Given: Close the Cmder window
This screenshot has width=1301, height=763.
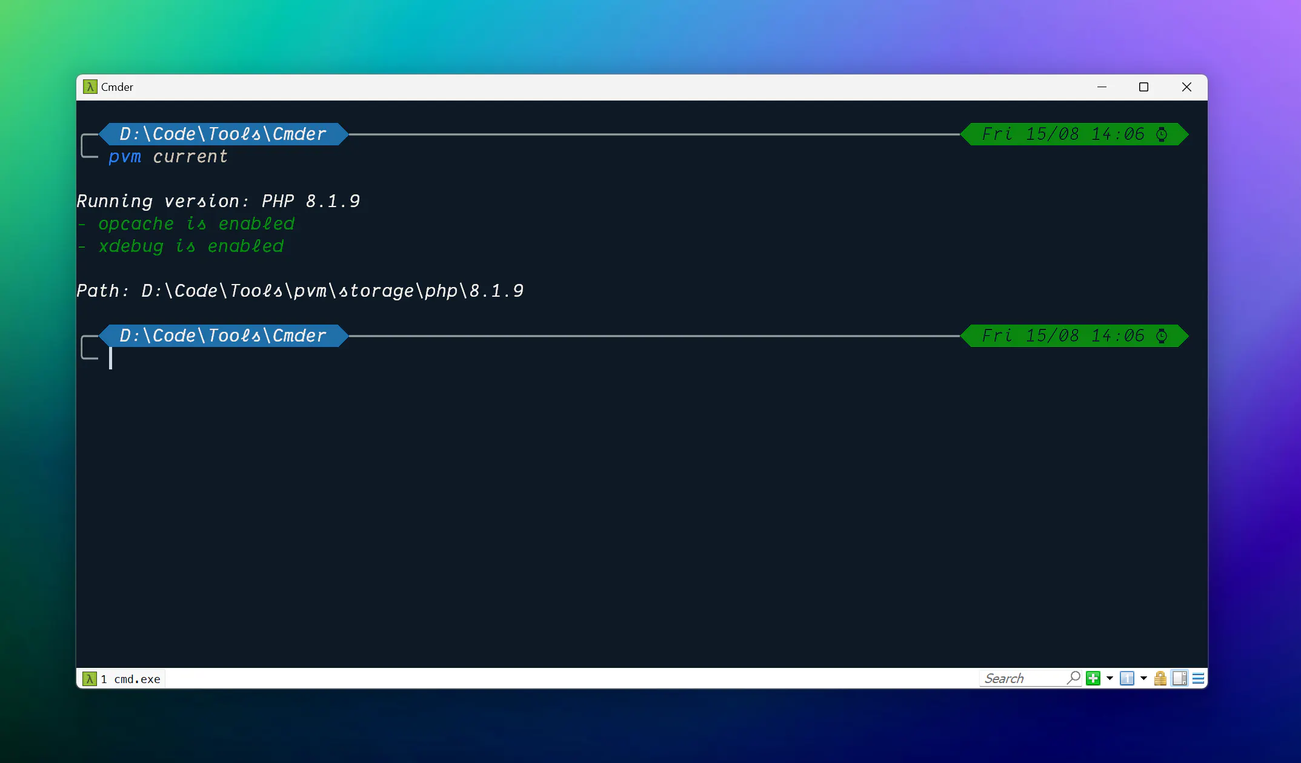Looking at the screenshot, I should (x=1186, y=87).
